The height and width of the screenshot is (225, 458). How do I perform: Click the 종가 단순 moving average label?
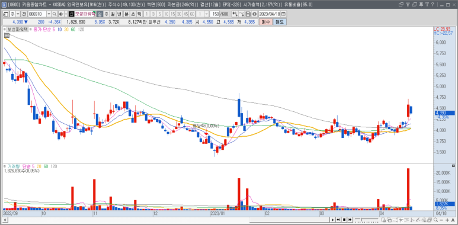(x=43, y=30)
